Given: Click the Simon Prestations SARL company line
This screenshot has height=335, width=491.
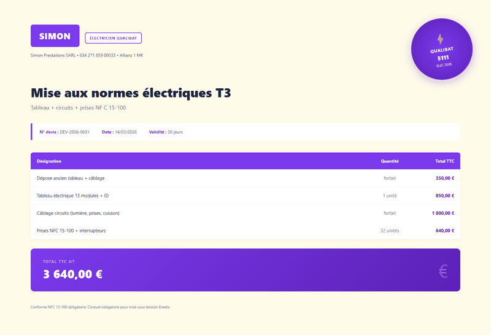Looking at the screenshot, I should (87, 55).
